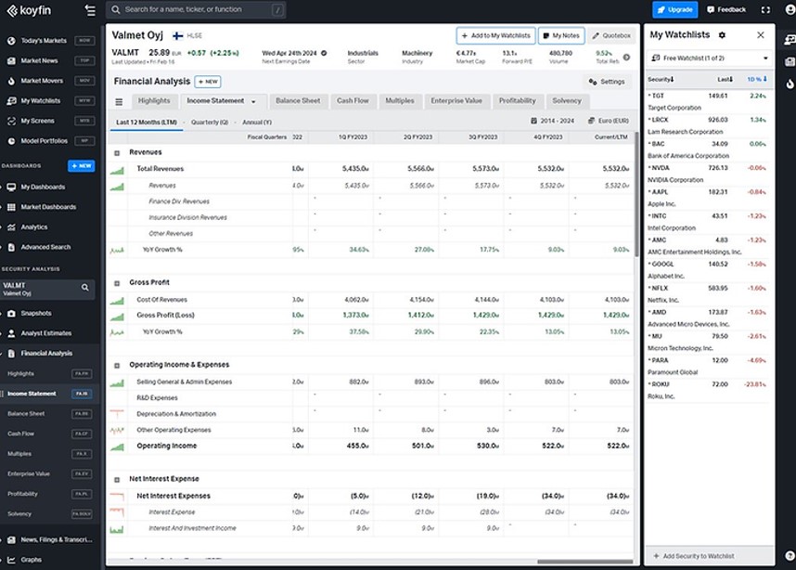Switch to the Highlights tab
The height and width of the screenshot is (570, 796).
point(154,101)
